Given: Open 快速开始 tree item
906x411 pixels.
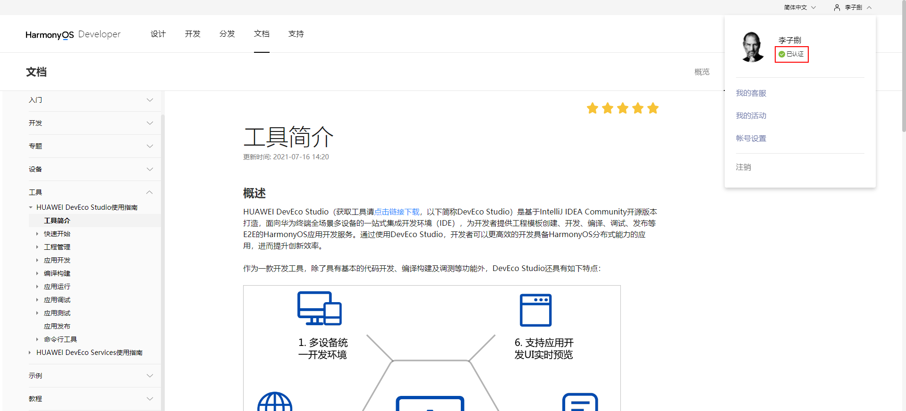Looking at the screenshot, I should click(x=57, y=234).
